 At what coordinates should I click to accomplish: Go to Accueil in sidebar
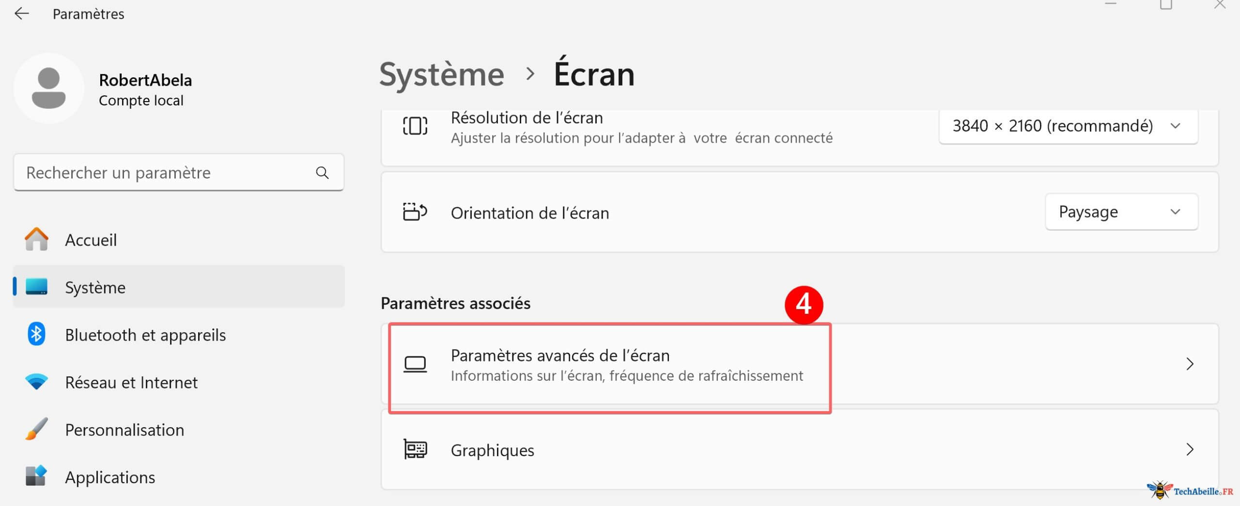tap(91, 240)
